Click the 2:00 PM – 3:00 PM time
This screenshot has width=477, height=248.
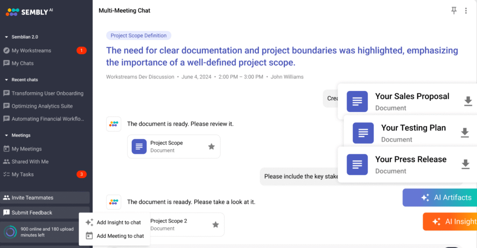[241, 77]
